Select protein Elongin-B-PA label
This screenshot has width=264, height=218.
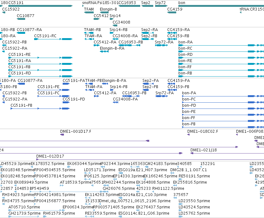(x=114, y=81)
